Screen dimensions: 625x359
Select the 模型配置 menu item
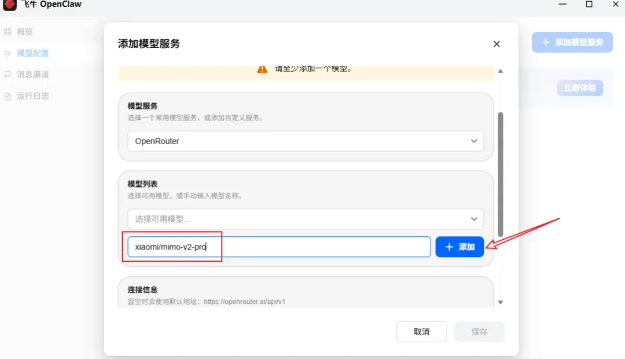(32, 53)
